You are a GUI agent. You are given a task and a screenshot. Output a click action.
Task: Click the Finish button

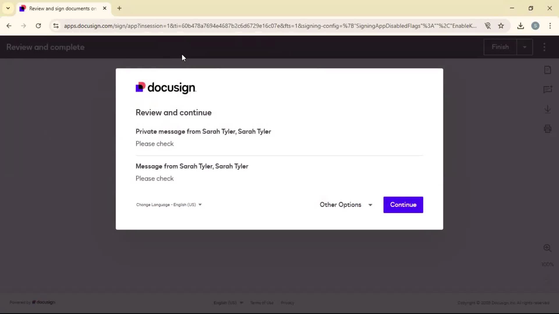coord(500,47)
